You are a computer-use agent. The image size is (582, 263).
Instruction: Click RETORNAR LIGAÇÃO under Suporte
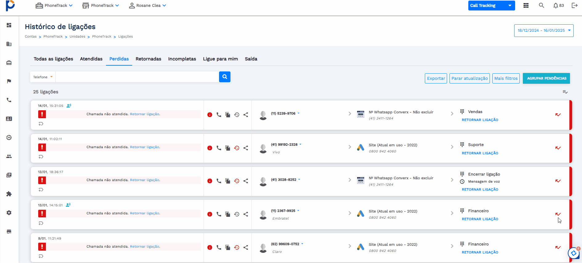click(480, 153)
